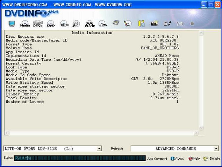The height and width of the screenshot is (167, 222).
Task: Click the Add Comment link
Action: pyautogui.click(x=157, y=159)
